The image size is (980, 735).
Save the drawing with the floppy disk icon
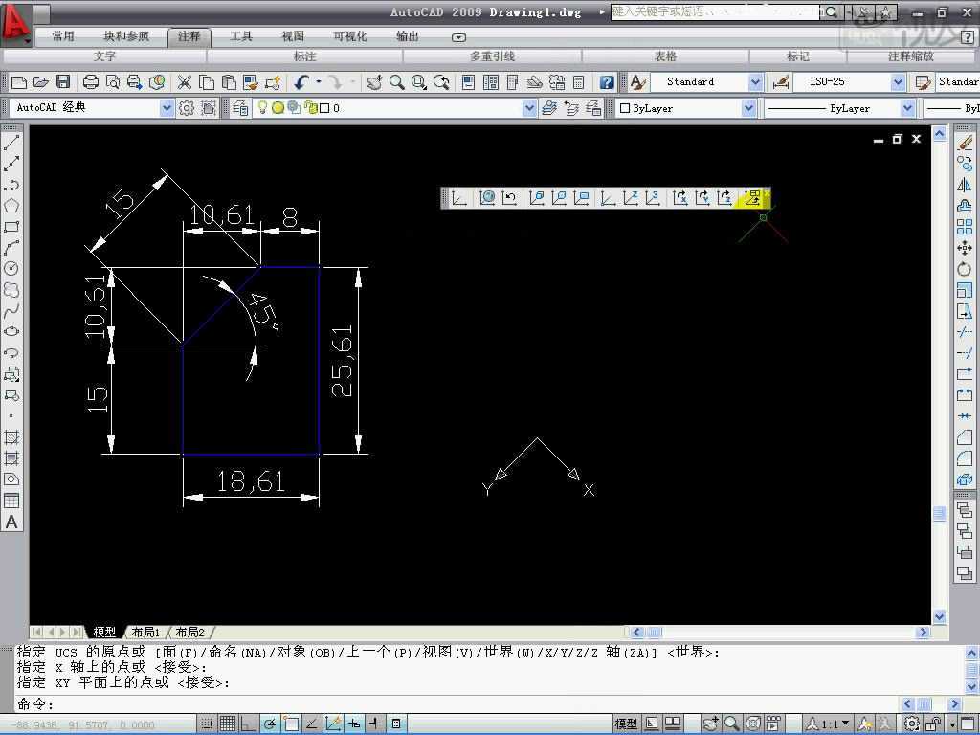pyautogui.click(x=62, y=82)
